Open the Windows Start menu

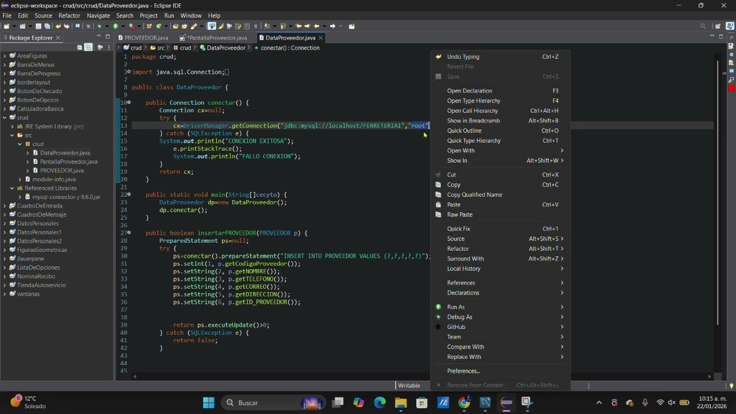tap(208, 402)
